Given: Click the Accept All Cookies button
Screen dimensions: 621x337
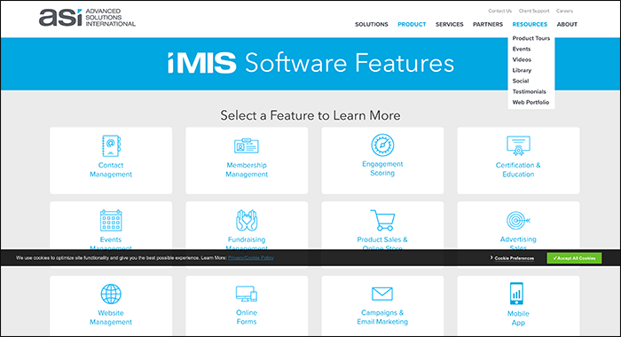Looking at the screenshot, I should pos(574,258).
